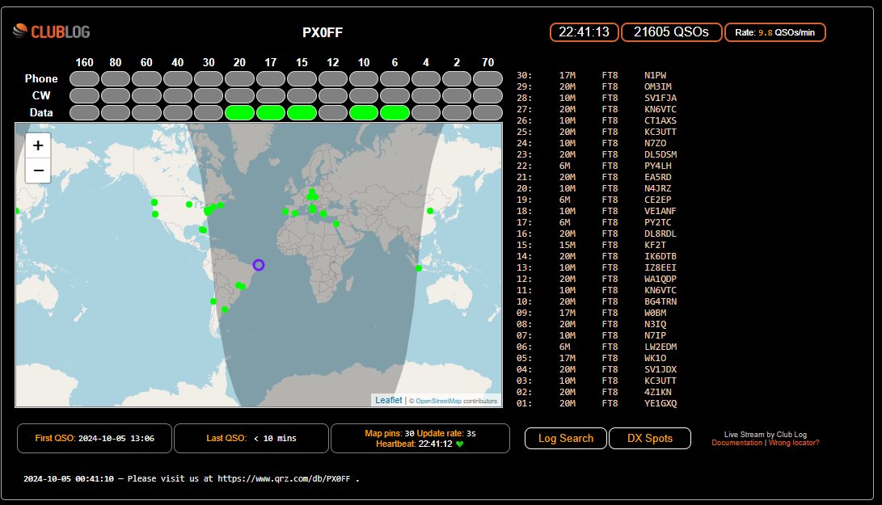The height and width of the screenshot is (505, 882).
Task: Click callsign EA5RD in the list
Action: point(658,177)
